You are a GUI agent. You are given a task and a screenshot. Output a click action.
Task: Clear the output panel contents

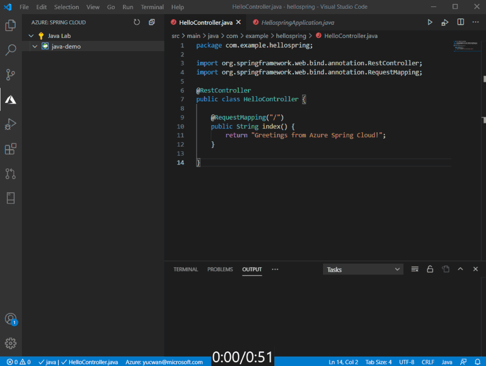click(x=414, y=269)
